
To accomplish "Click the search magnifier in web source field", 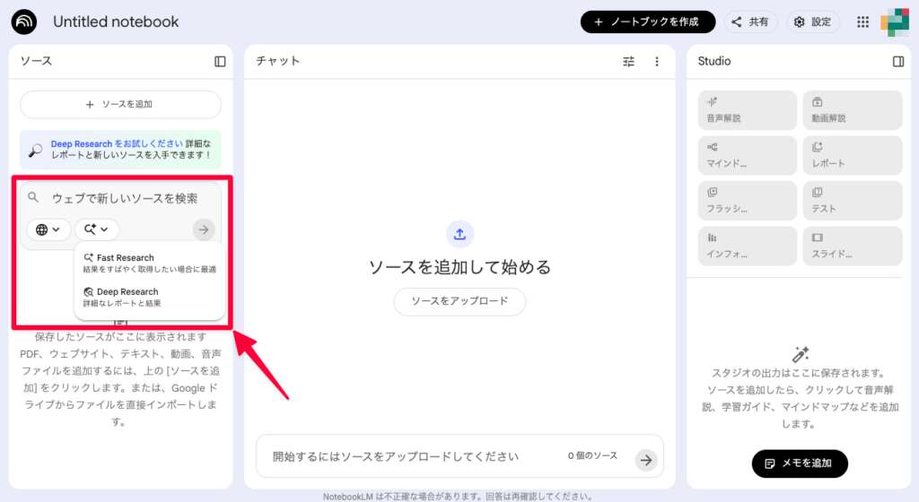I will [33, 197].
